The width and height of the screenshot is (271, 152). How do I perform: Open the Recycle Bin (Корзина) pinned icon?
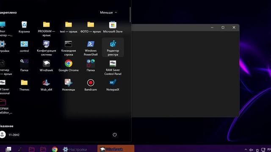click(24, 27)
